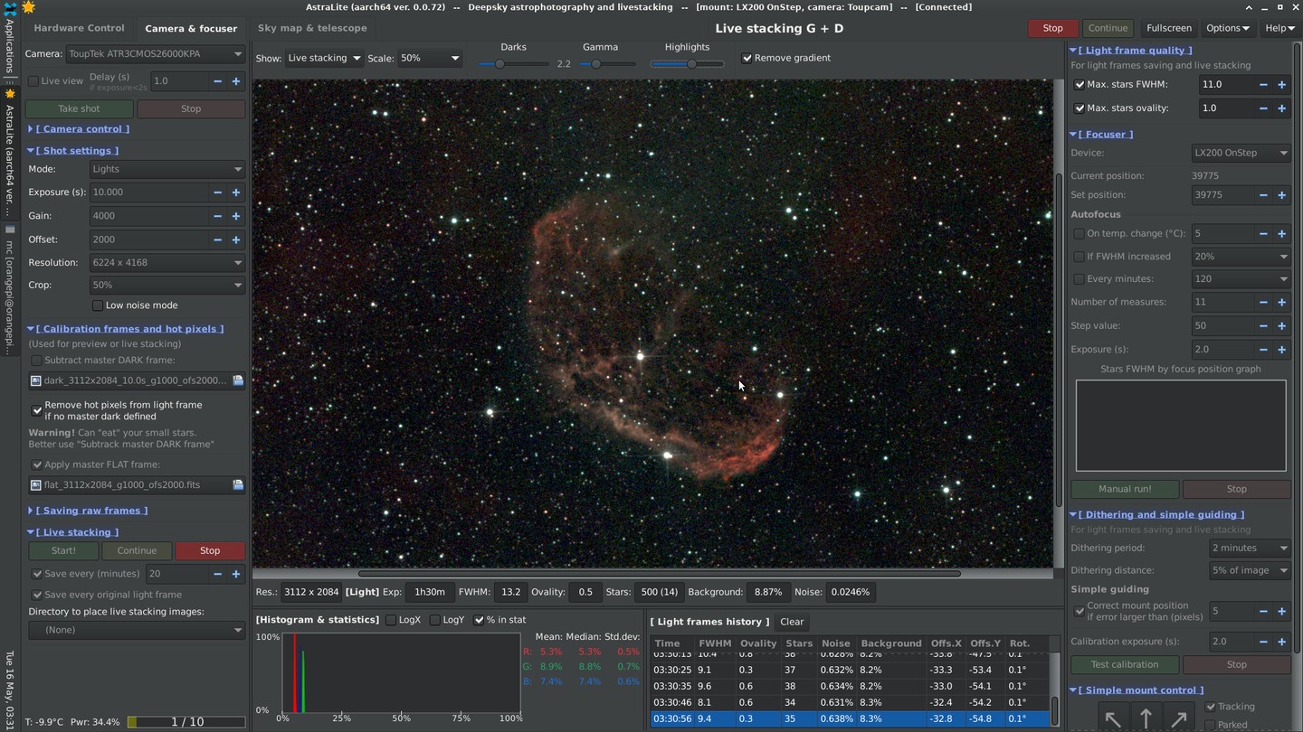
Task: Open the Scale dropdown showing 50%
Action: point(430,58)
